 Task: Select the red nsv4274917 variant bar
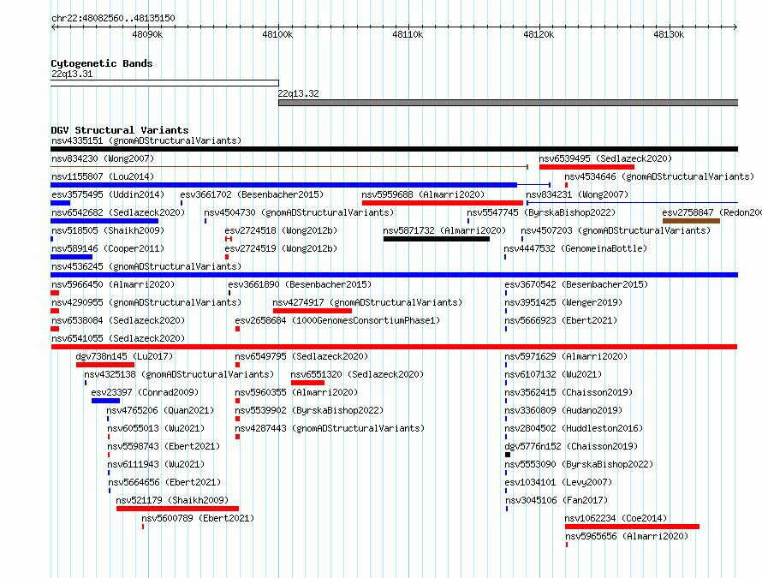(313, 311)
